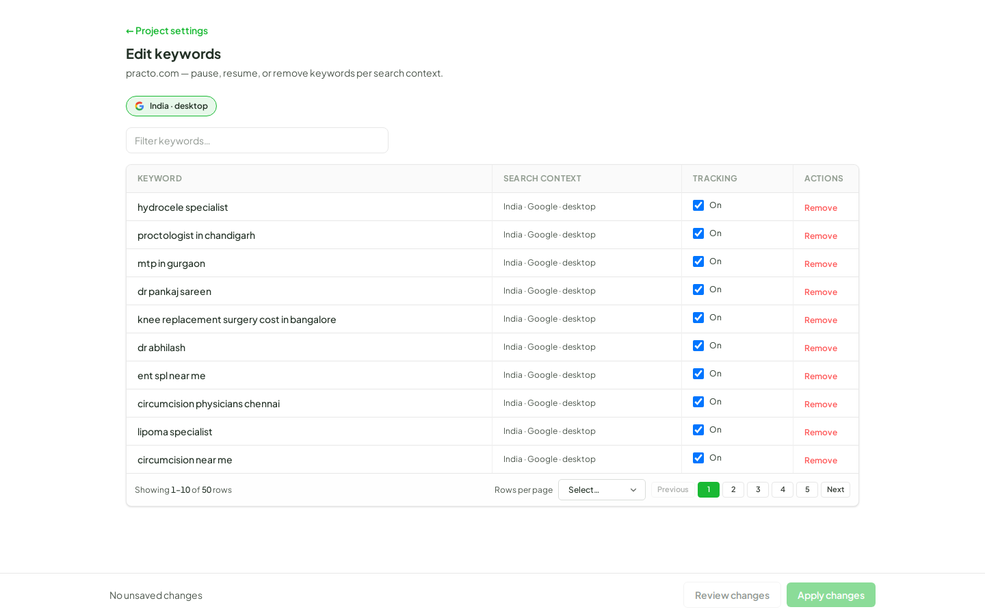Select pagination page 1

click(709, 490)
